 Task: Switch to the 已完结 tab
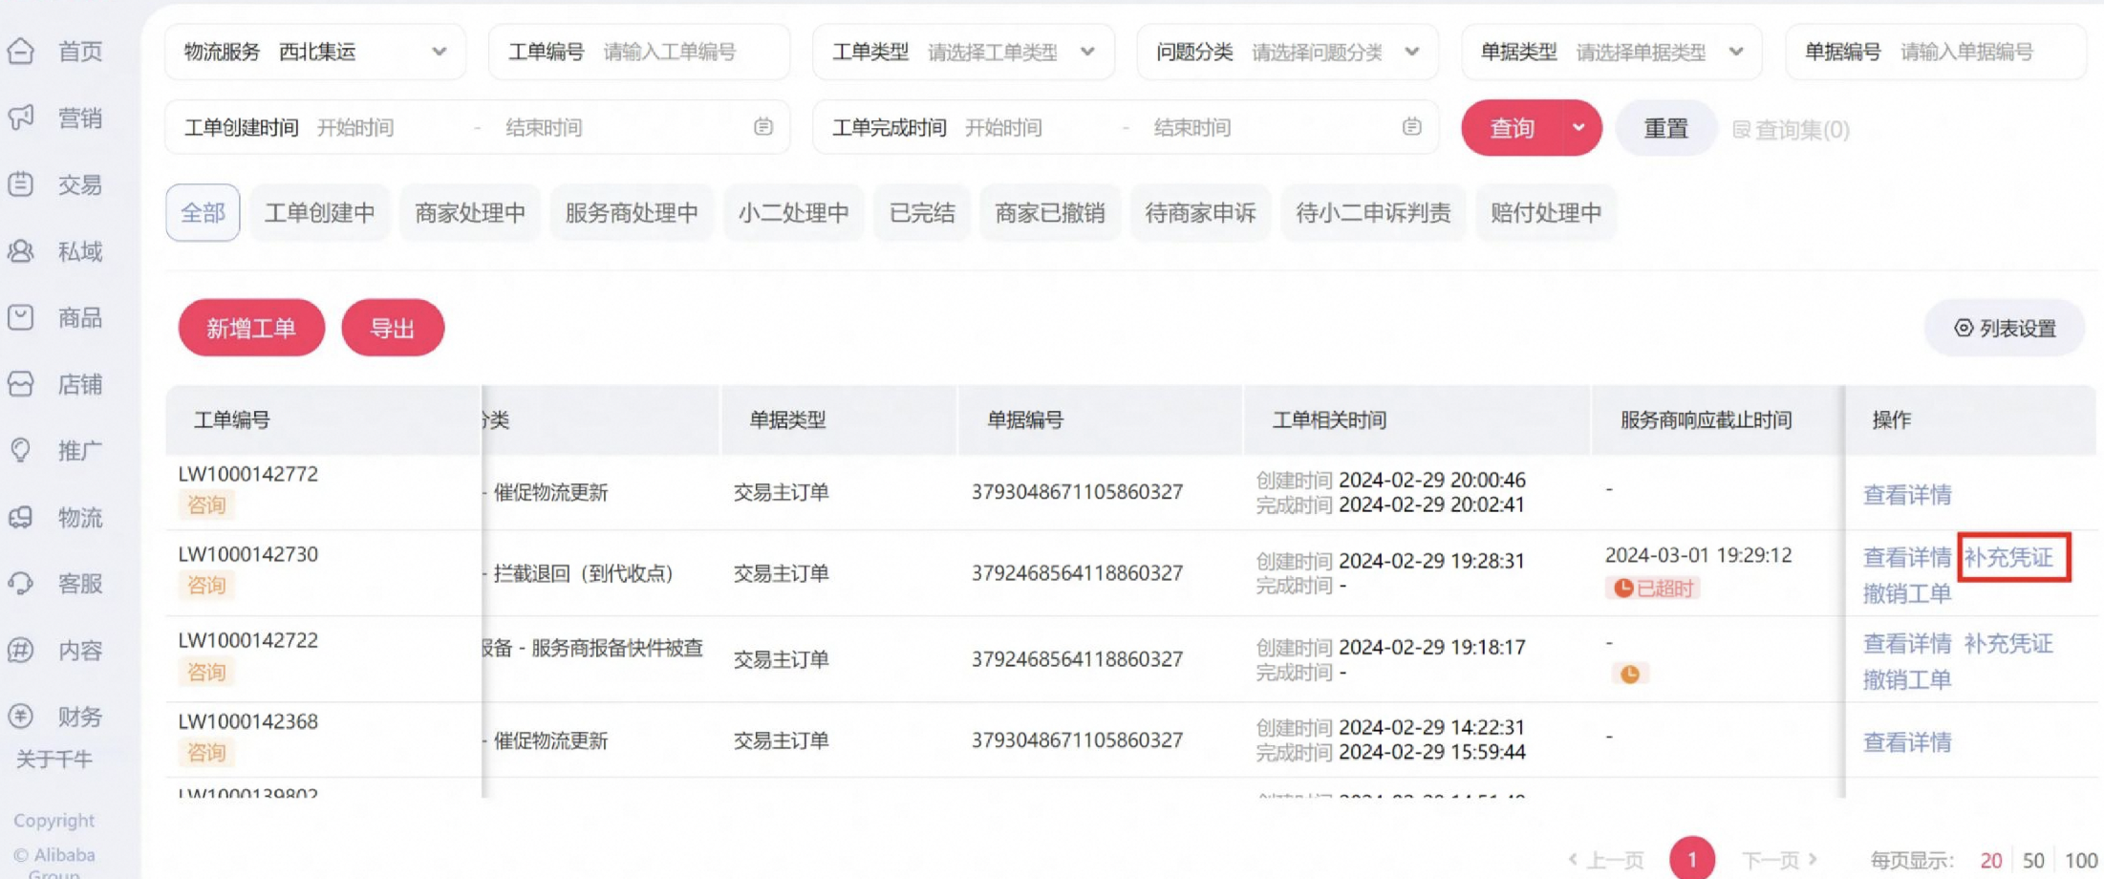[922, 212]
